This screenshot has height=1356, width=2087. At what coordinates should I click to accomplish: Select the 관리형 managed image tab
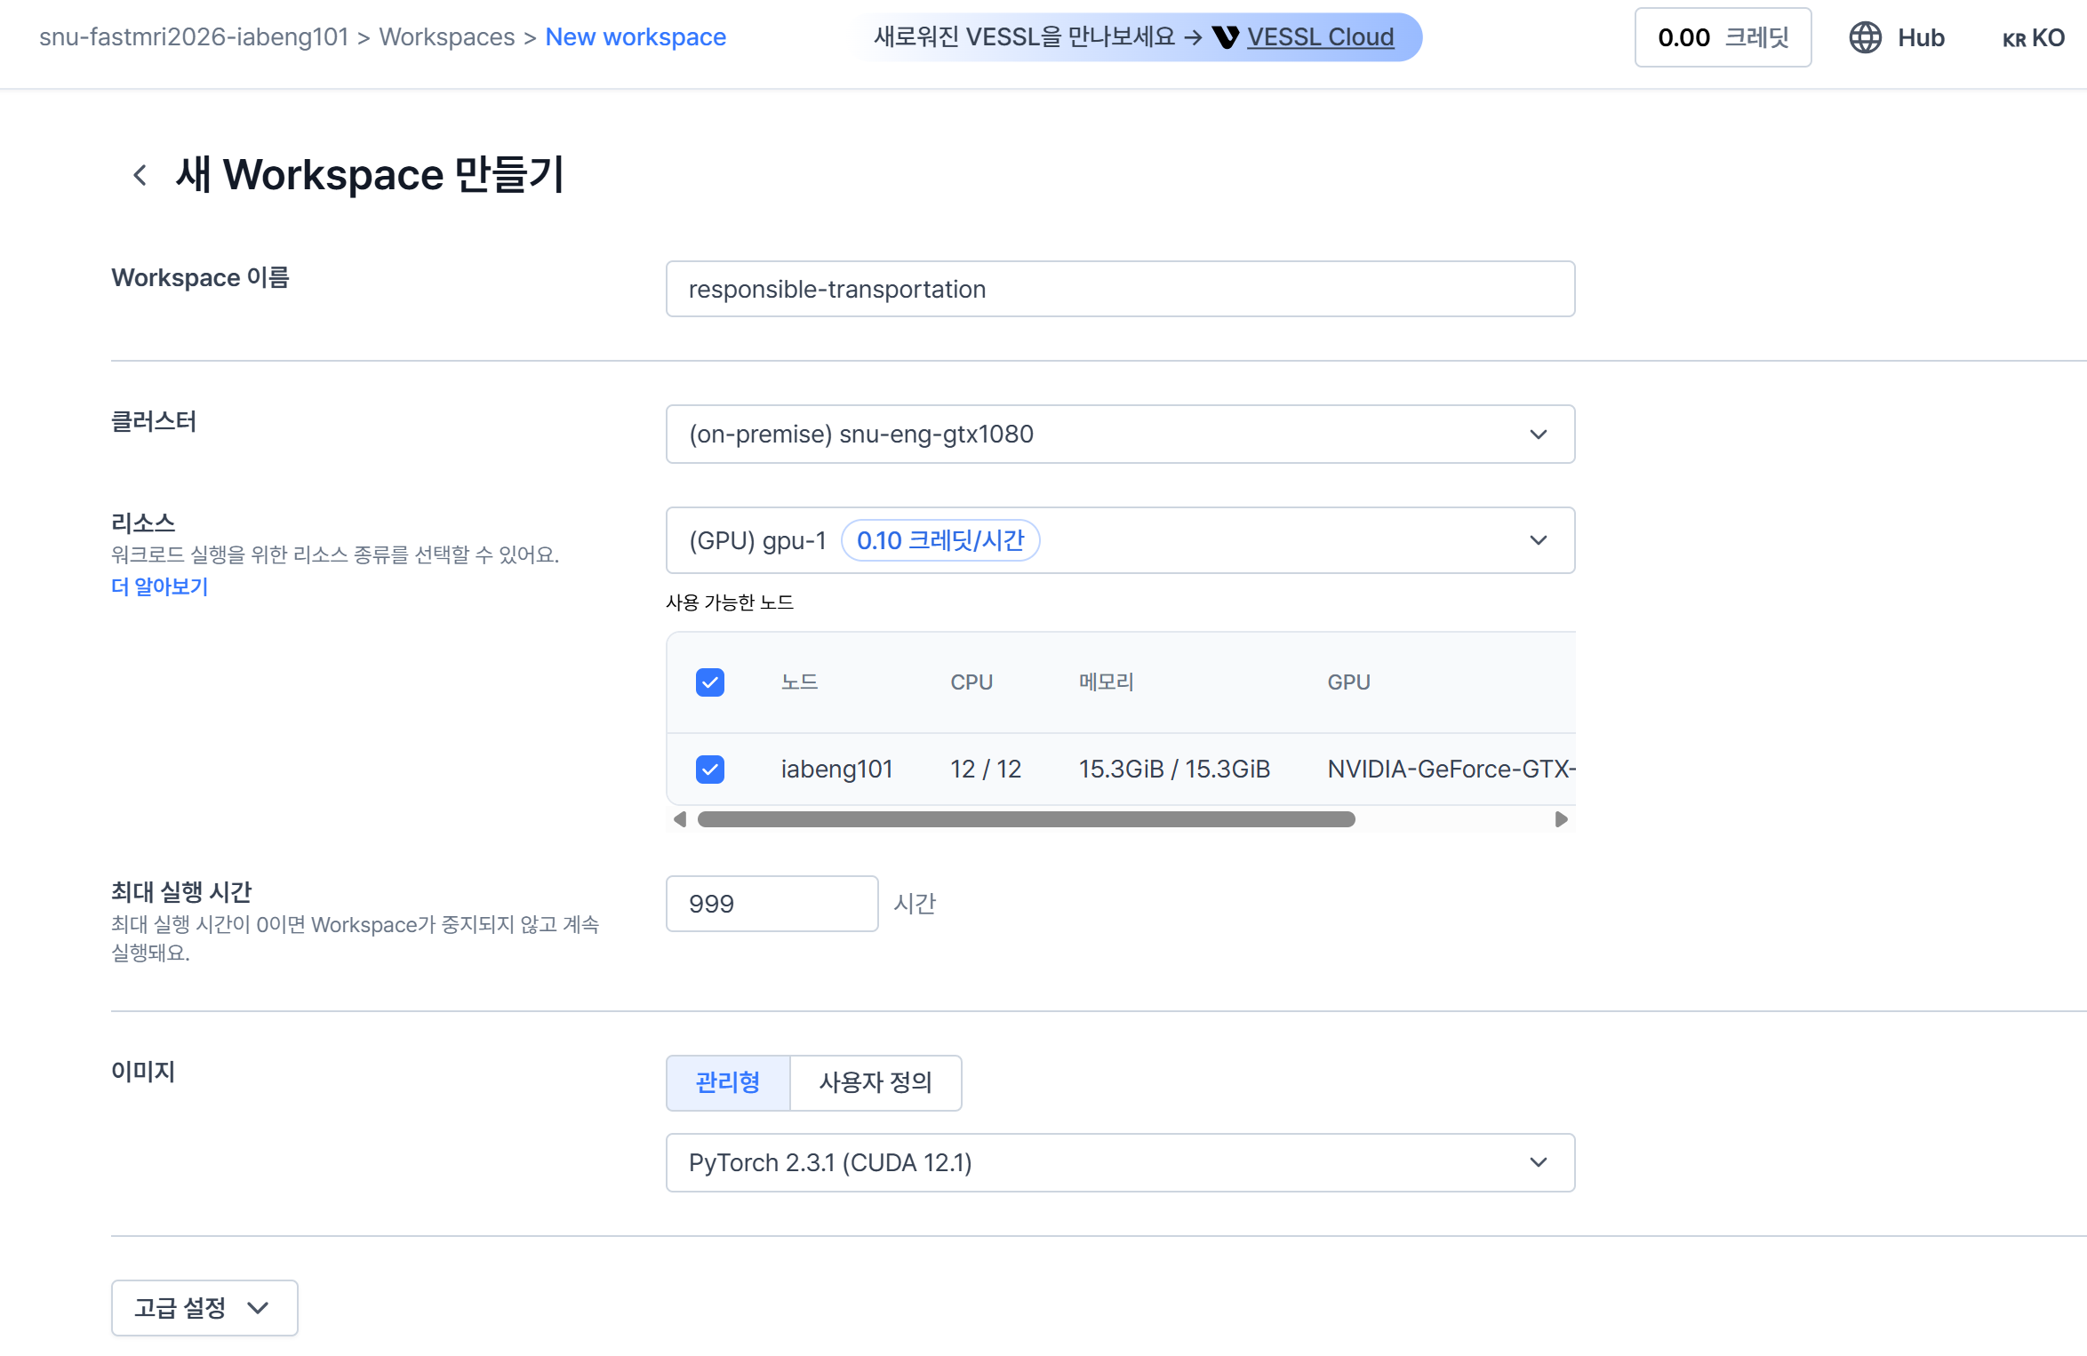coord(728,1082)
